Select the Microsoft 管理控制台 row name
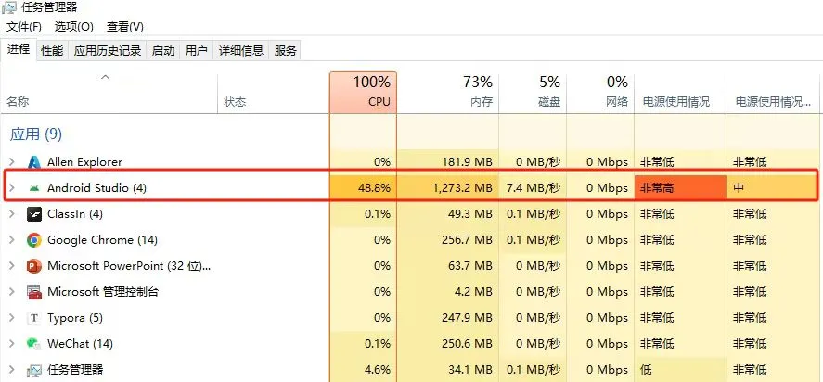 (x=103, y=292)
